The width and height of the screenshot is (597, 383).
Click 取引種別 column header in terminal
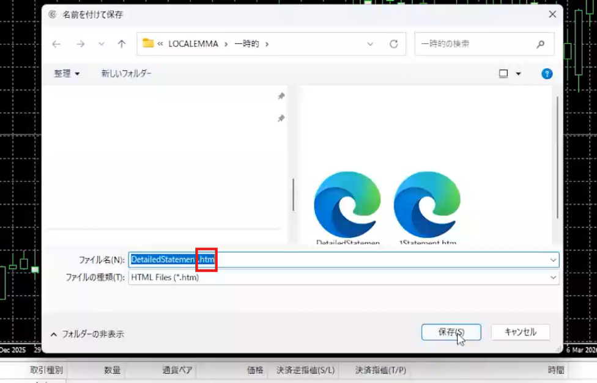tap(46, 370)
